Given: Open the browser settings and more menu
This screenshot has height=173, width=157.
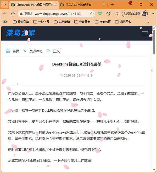Looking at the screenshot, I should click(x=152, y=14).
